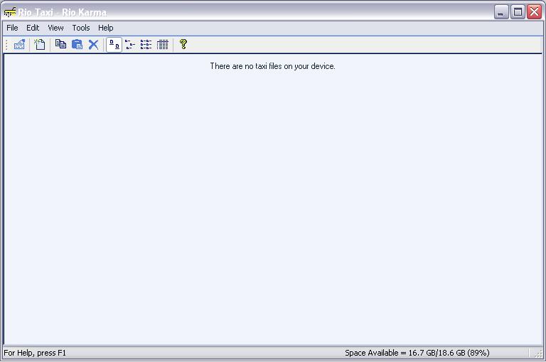Viewport: 546px width, 362px height.
Task: Click the Copy toolbar icon
Action: (61, 45)
